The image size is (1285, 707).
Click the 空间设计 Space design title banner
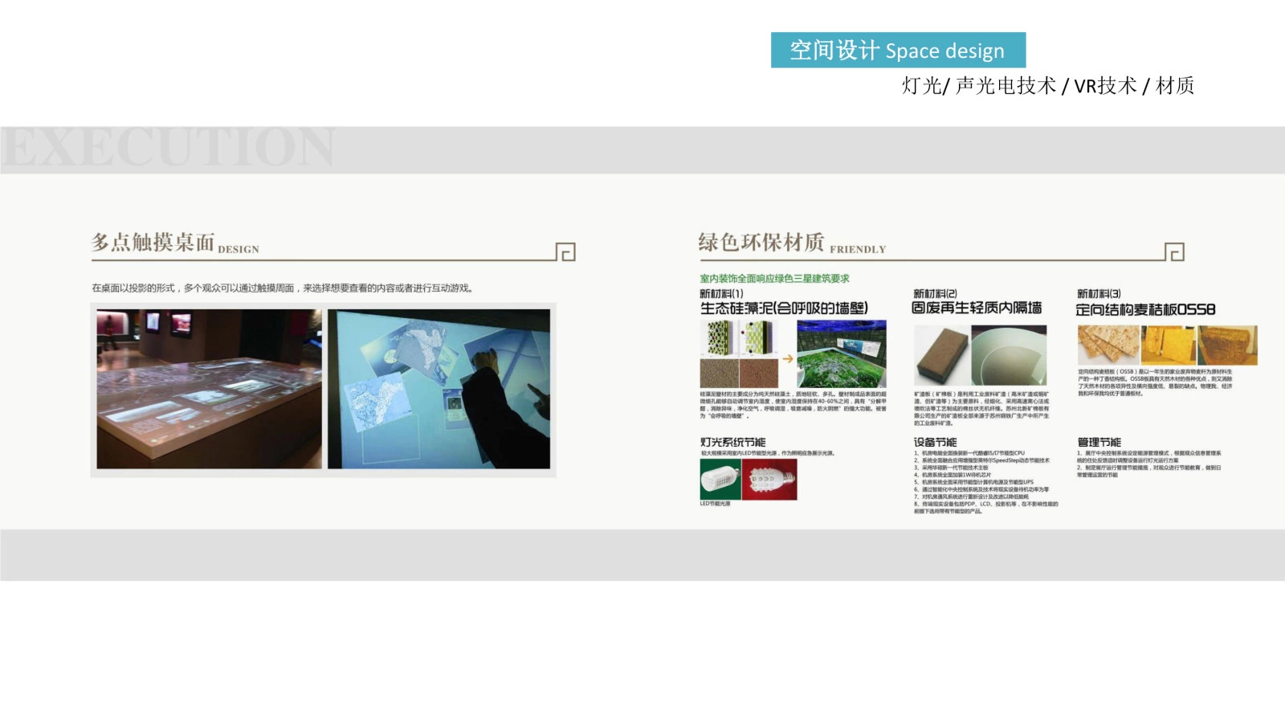coord(897,51)
